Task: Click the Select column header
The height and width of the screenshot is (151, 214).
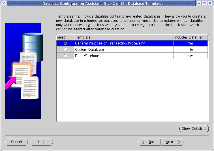Action: [65, 37]
